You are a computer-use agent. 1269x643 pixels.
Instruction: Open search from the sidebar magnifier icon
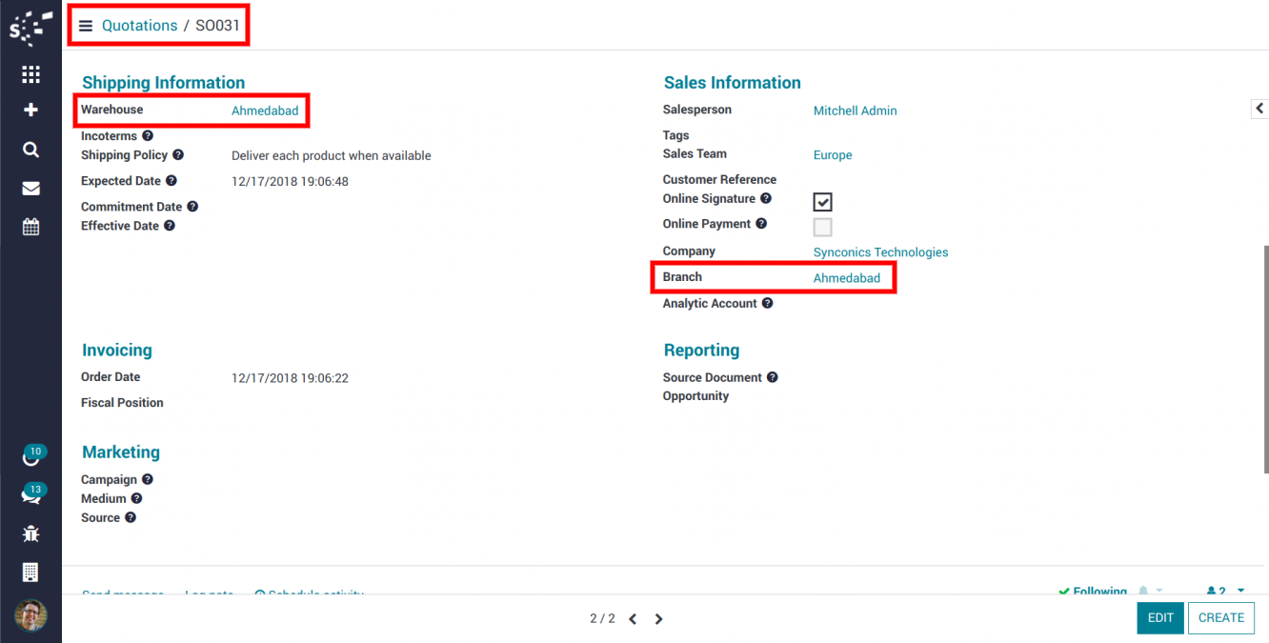30,150
